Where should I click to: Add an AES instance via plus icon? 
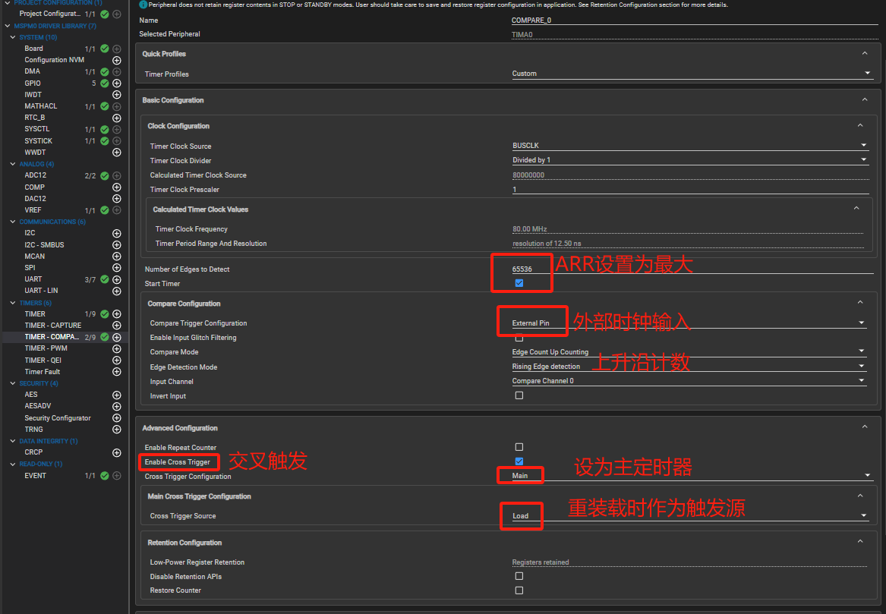tap(117, 395)
